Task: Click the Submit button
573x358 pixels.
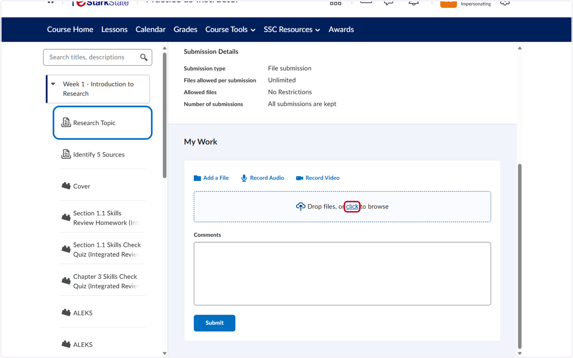Action: tap(214, 323)
